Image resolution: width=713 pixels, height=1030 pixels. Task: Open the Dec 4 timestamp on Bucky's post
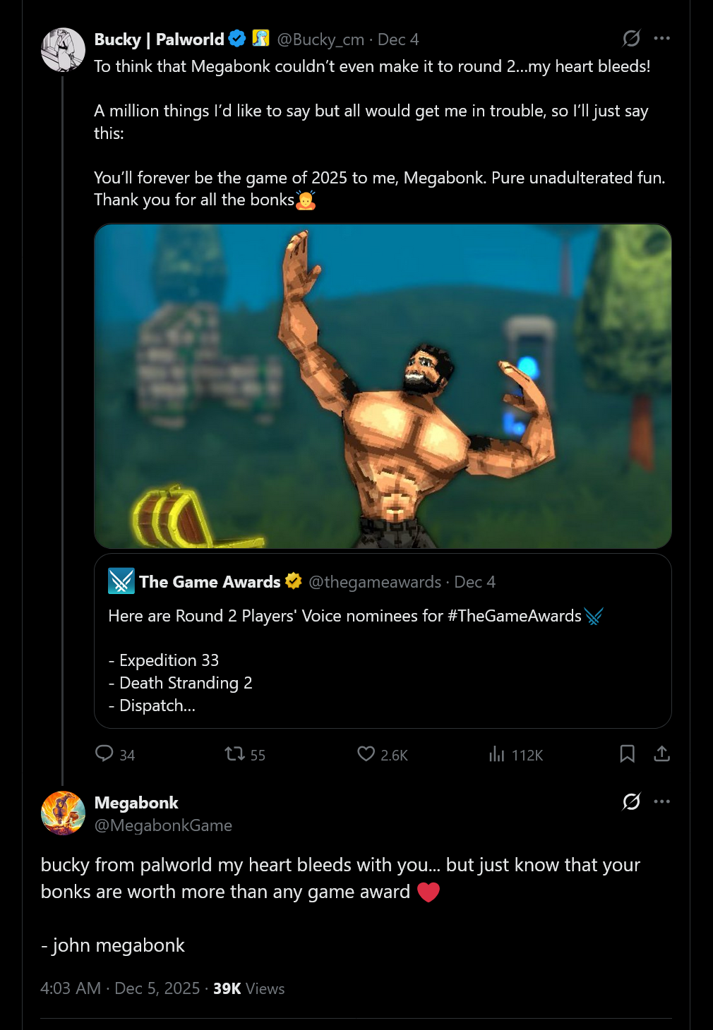(398, 40)
